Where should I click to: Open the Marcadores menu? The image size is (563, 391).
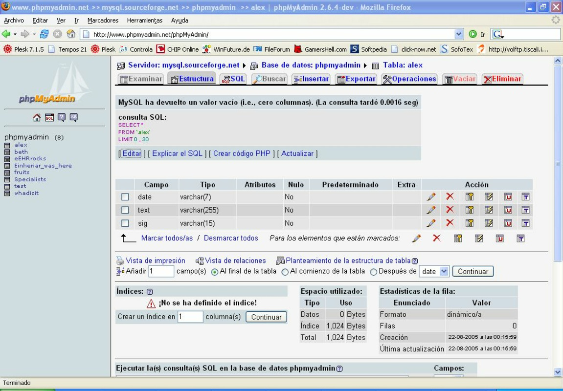(x=103, y=21)
